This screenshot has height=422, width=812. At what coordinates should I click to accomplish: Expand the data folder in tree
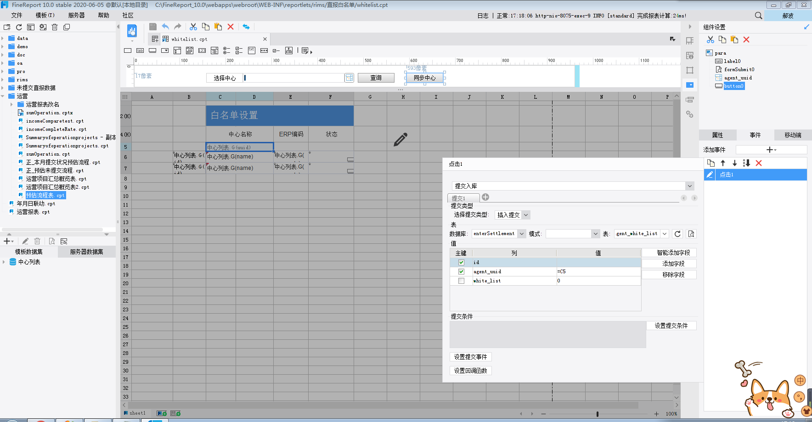3,39
